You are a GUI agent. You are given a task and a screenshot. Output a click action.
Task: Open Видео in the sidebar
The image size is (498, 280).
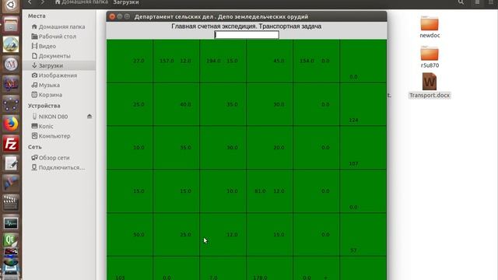coord(59,47)
